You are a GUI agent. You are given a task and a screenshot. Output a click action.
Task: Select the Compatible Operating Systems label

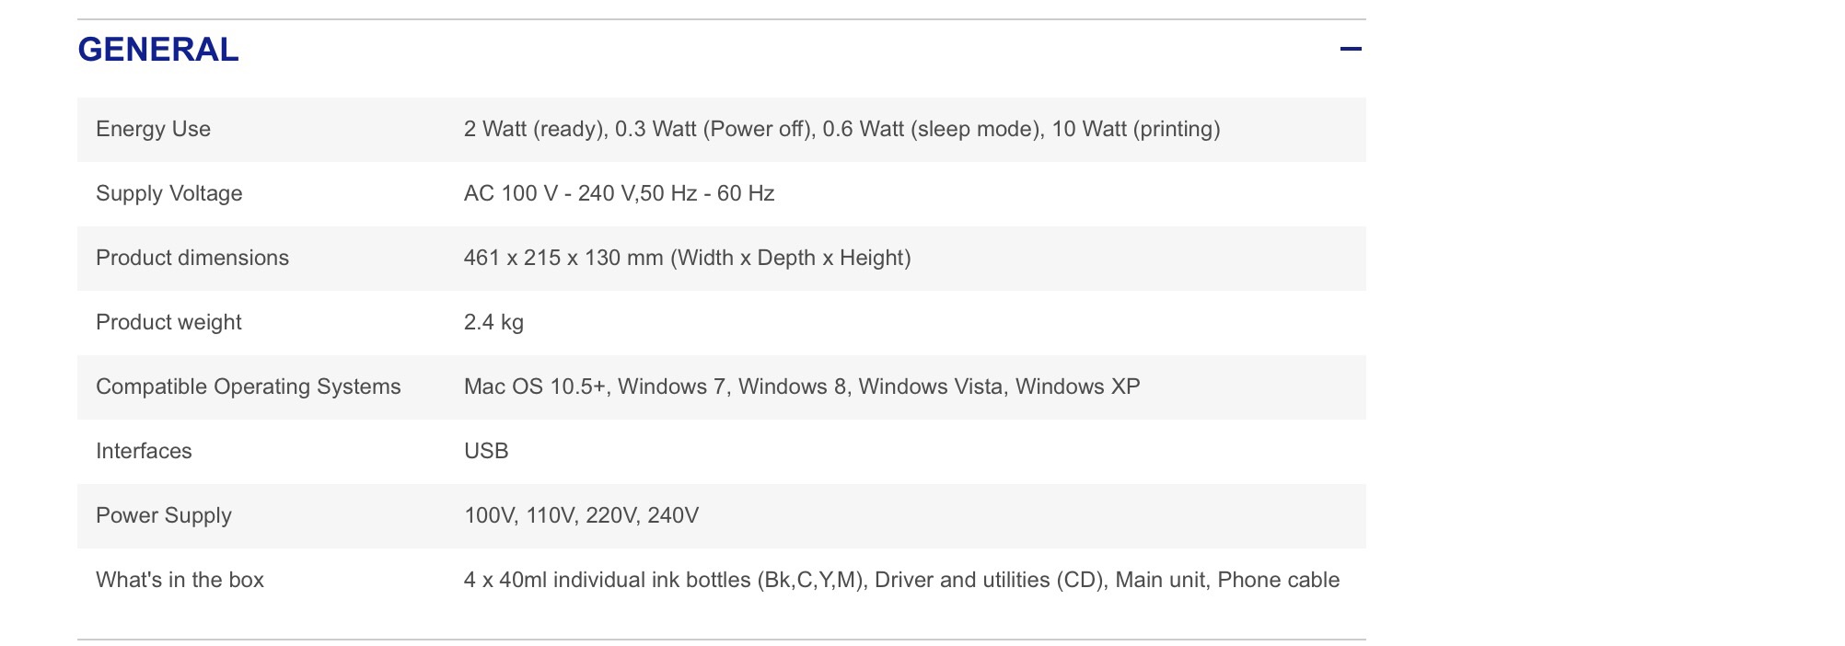tap(249, 386)
